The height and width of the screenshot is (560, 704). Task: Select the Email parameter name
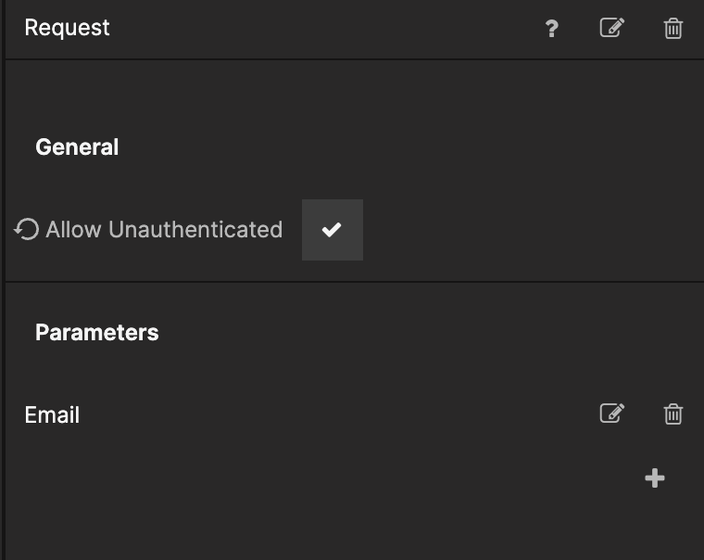pyautogui.click(x=52, y=415)
